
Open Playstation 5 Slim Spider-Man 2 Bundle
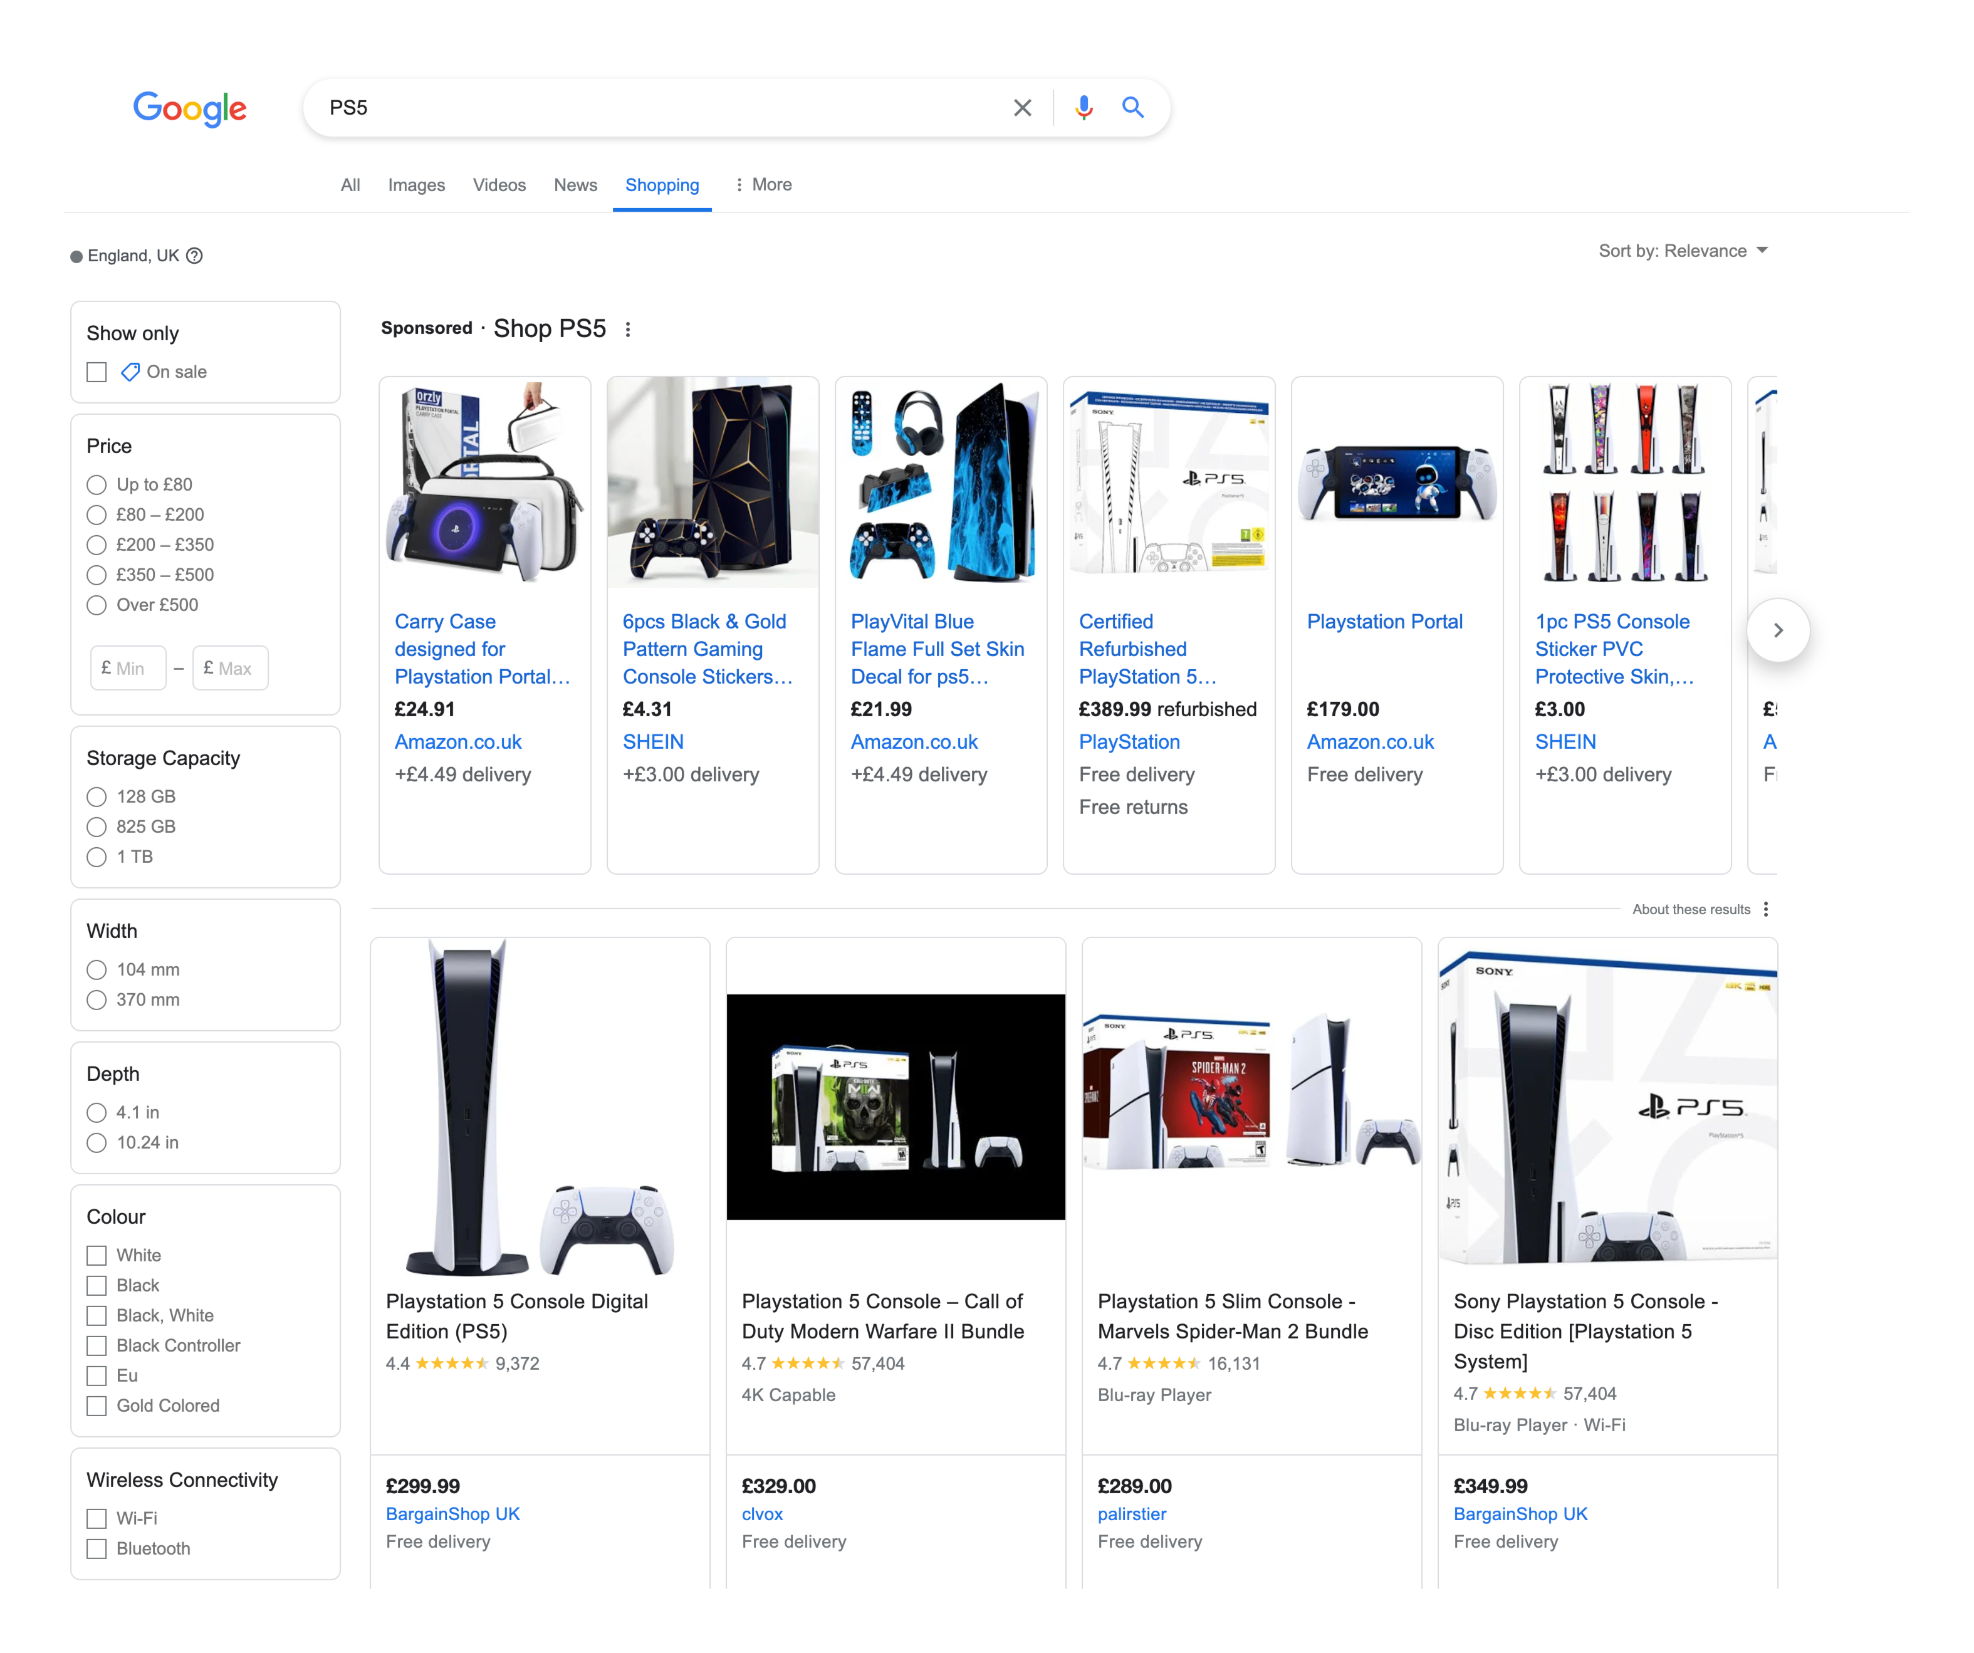pos(1232,1317)
